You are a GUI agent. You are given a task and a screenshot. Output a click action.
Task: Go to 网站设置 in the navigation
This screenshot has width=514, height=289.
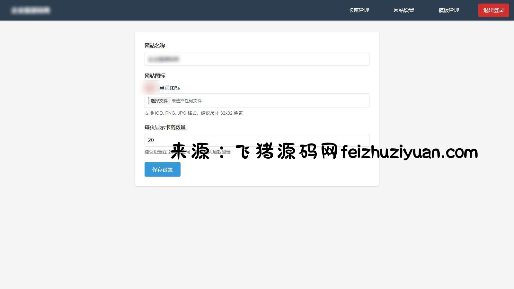point(404,10)
